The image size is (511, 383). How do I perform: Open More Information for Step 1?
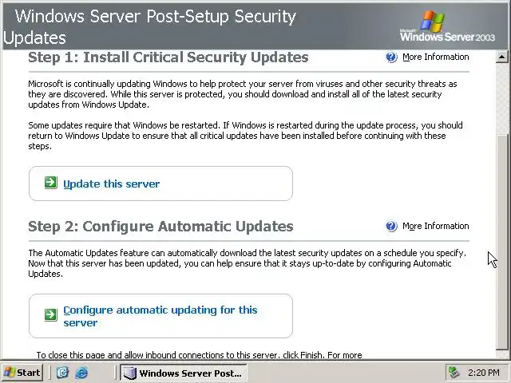[435, 57]
